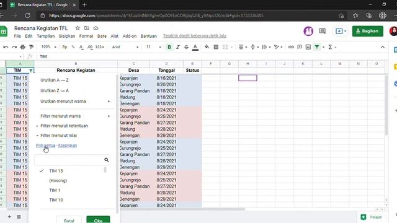The width and height of the screenshot is (397, 223).
Task: Sort column with Urutkan A → Z
Action: coord(55,80)
